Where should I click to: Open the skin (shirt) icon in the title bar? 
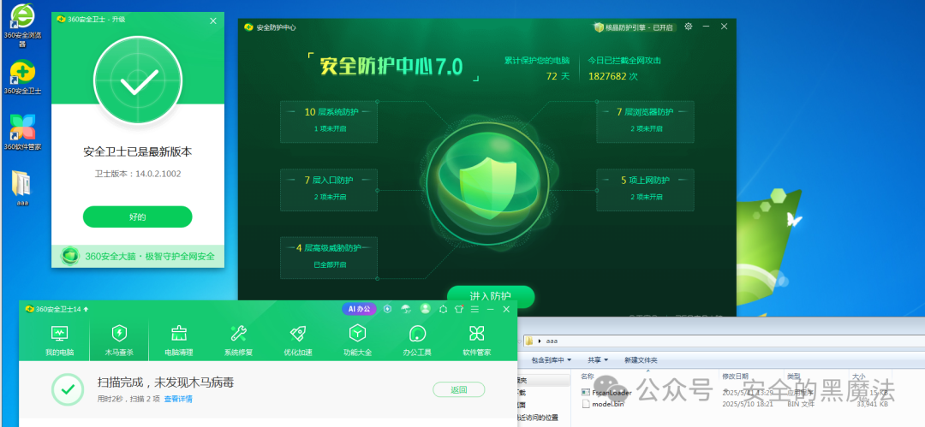tap(459, 309)
